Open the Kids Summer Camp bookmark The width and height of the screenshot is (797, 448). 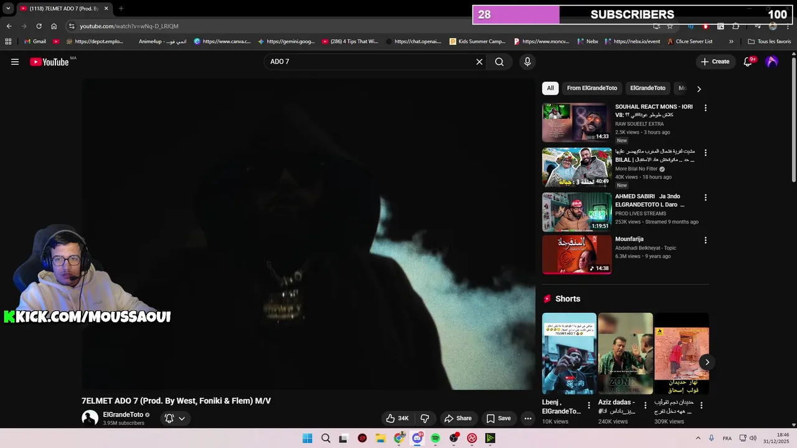pos(478,42)
